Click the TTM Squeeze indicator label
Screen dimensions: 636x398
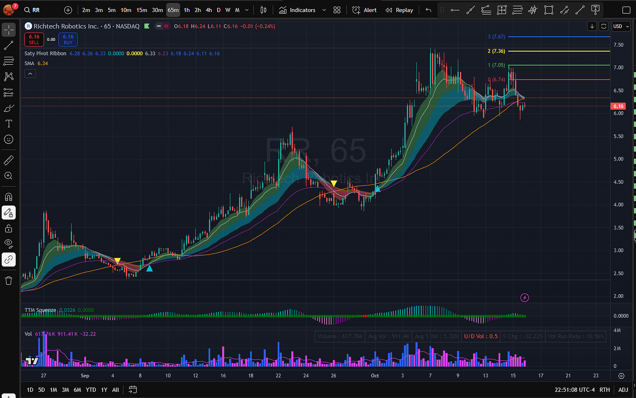[x=40, y=310]
